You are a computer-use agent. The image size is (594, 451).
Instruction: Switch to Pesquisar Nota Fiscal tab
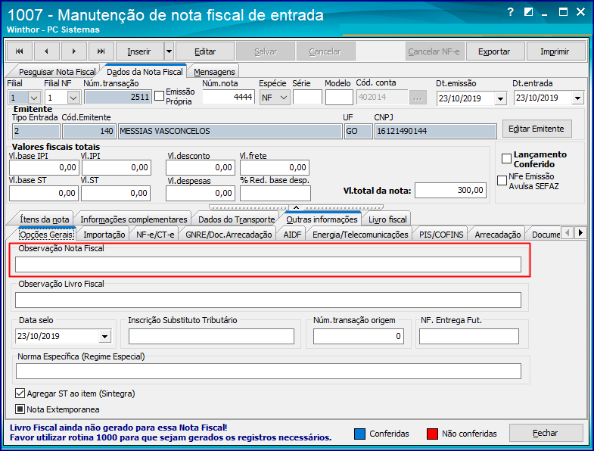(57, 72)
